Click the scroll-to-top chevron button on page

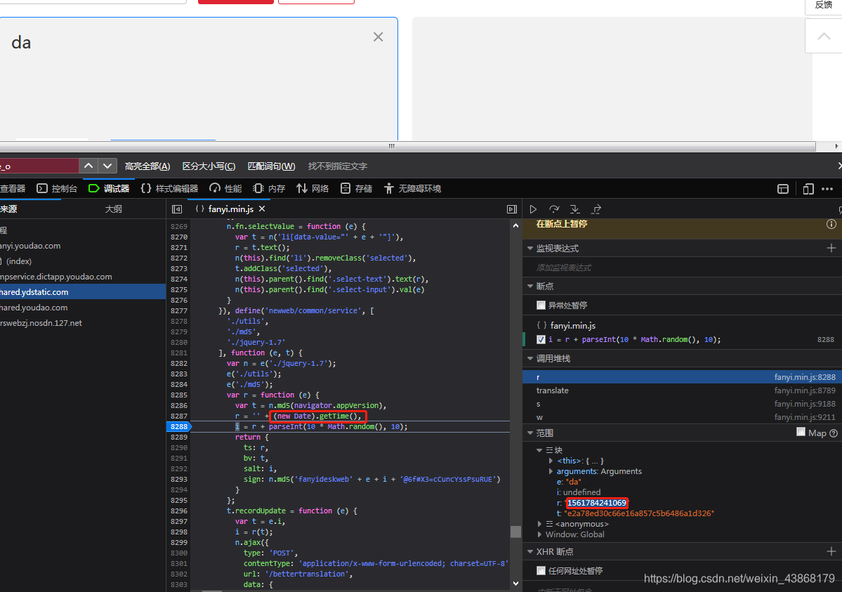click(x=824, y=36)
